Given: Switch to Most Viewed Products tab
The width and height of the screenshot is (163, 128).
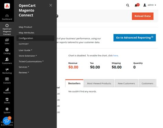Looking at the screenshot, I should (x=99, y=83).
